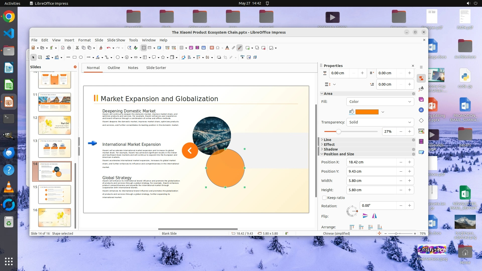Open the Transparency type dropdown
This screenshot has height=271, width=482.
[380, 122]
